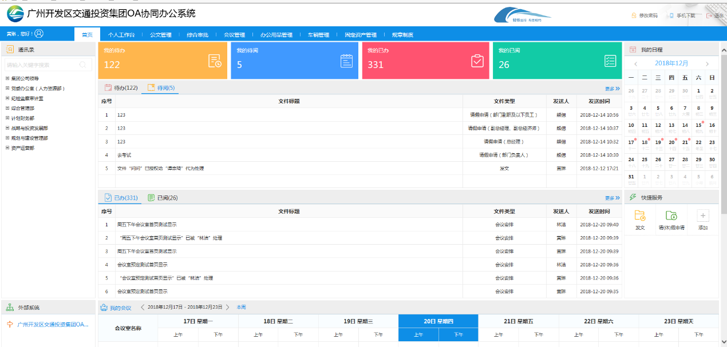Click the company logo at top left
The image size is (727, 347).
pos(15,13)
